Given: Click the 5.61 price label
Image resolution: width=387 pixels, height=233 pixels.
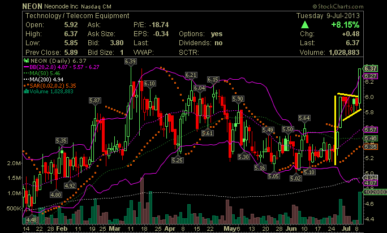Looking at the screenshot, I should tap(207, 133).
